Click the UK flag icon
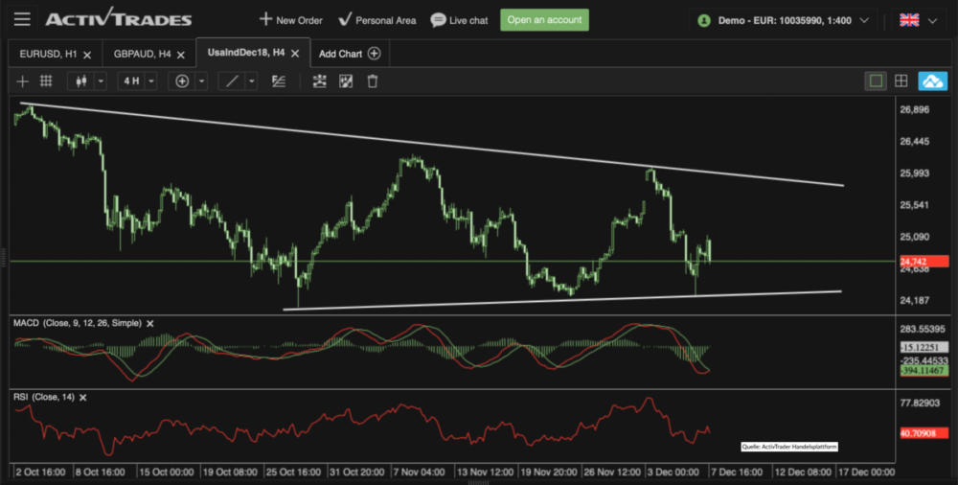This screenshot has width=958, height=485. tap(909, 20)
